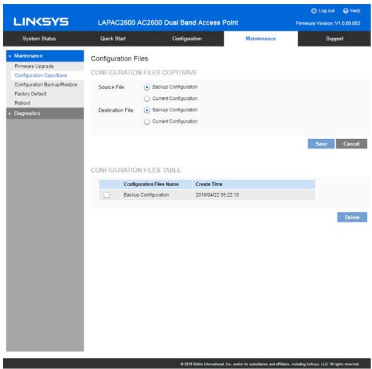Click the Delete button

click(x=352, y=217)
